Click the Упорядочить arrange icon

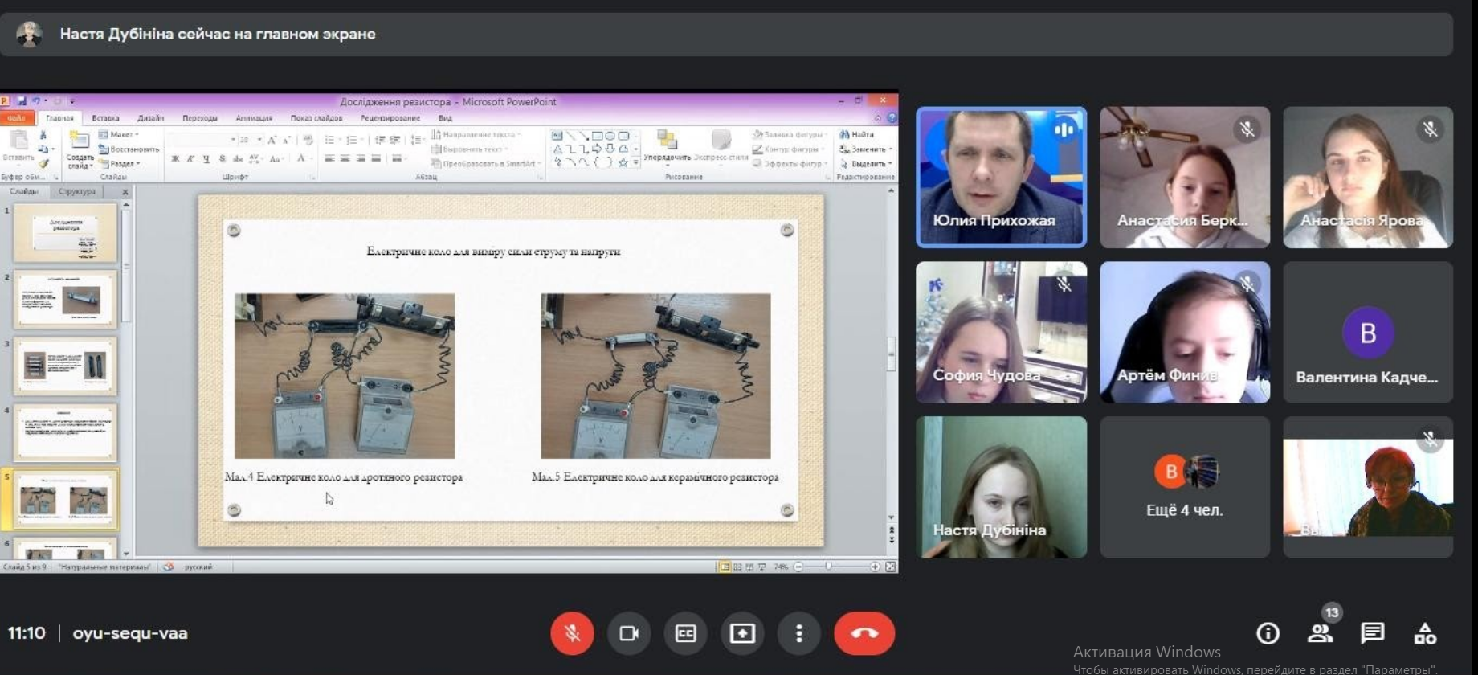coord(667,141)
